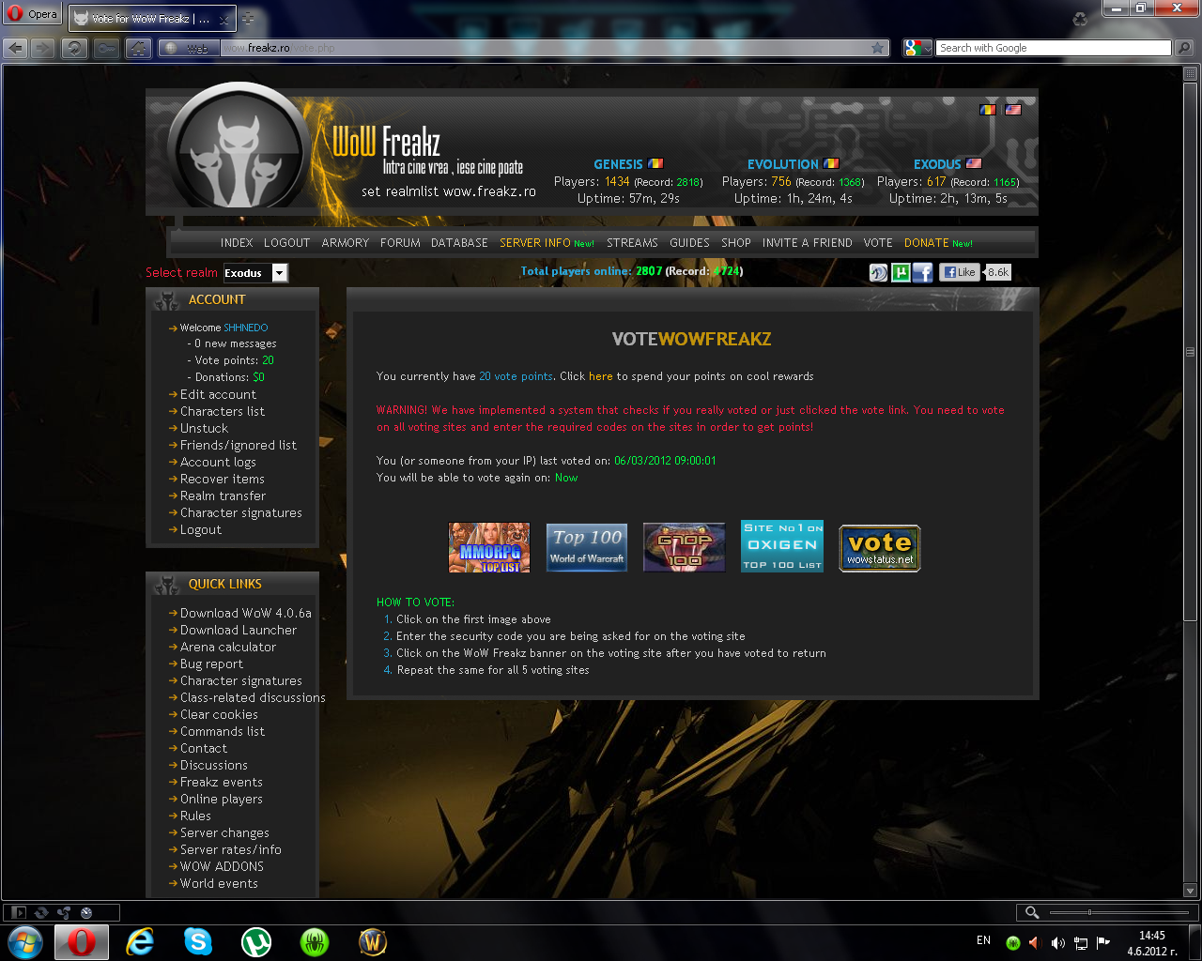
Task: Open Download WoW 4.0.6a link
Action: click(246, 613)
